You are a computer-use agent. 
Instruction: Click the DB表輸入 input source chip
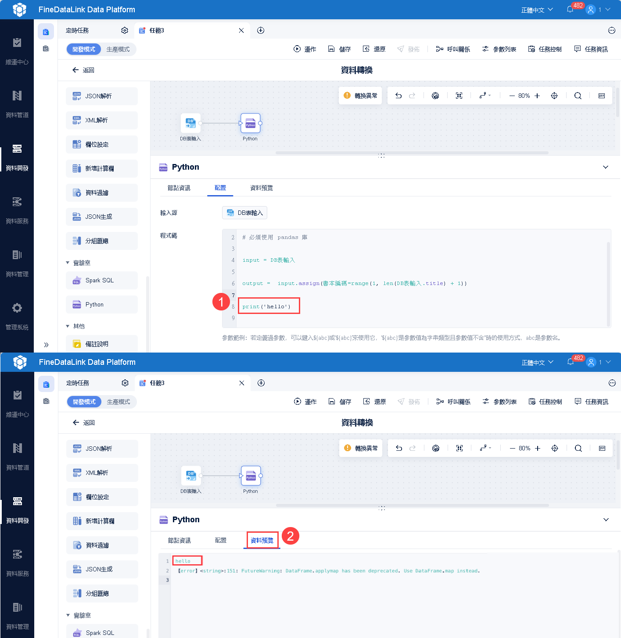coord(244,213)
